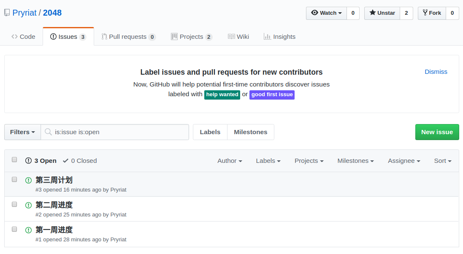
Task: Open the Milestones button beside search
Action: pos(250,132)
